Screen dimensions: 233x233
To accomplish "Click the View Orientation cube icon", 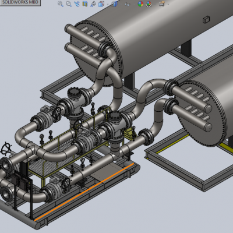I will [101, 4].
